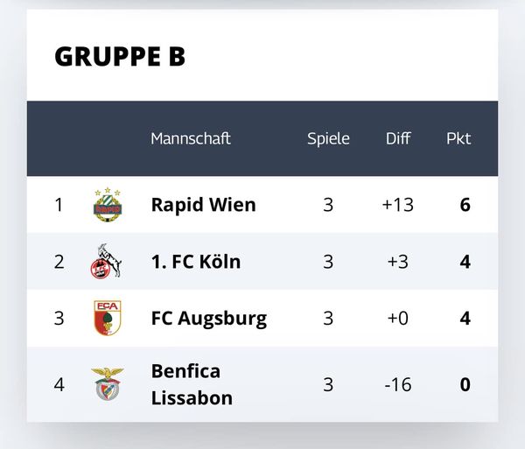Viewport: 525px width, 449px height.
Task: Open the Rapid Wien team name
Action: point(204,205)
